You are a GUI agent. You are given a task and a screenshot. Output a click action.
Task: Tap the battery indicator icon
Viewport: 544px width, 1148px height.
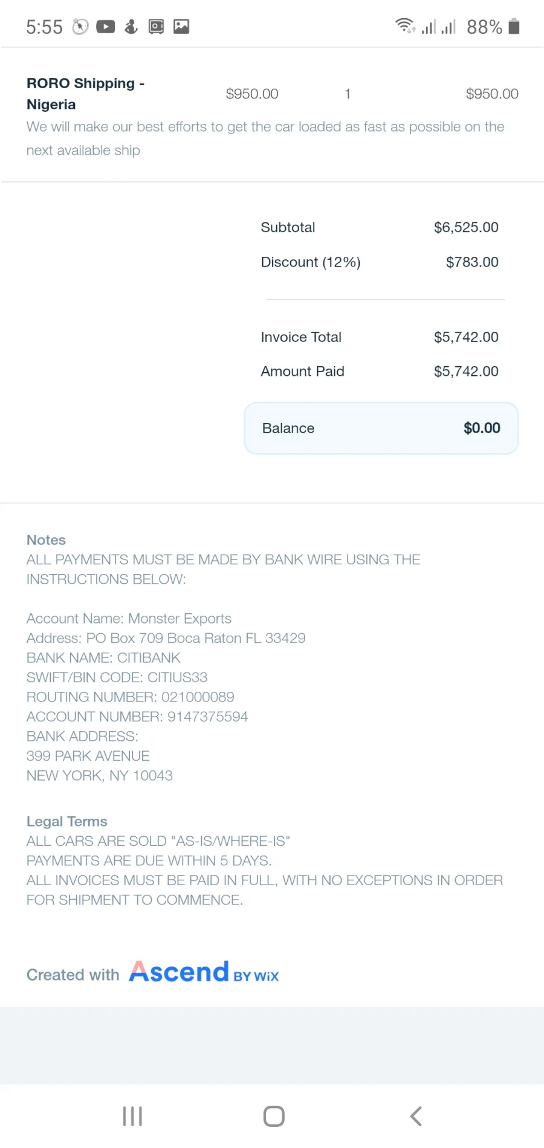[x=514, y=26]
